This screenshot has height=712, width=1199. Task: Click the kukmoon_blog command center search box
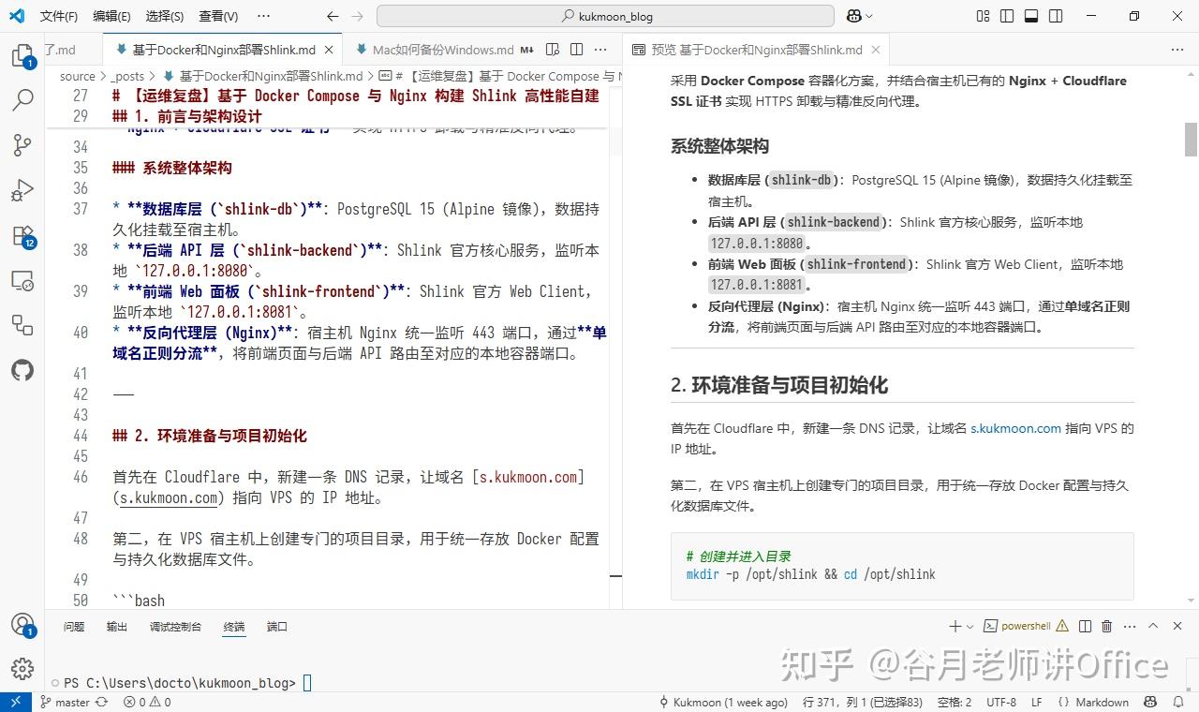coord(605,16)
